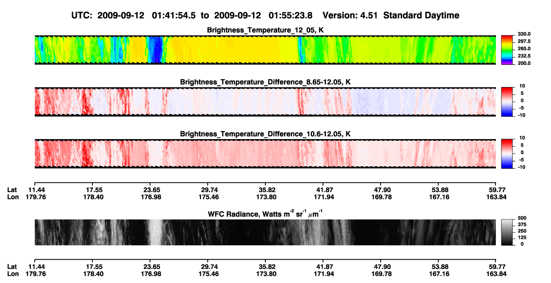
Task: Click the red-blue colorbar of the 8.65-12.05 difference
Action: pos(507,102)
